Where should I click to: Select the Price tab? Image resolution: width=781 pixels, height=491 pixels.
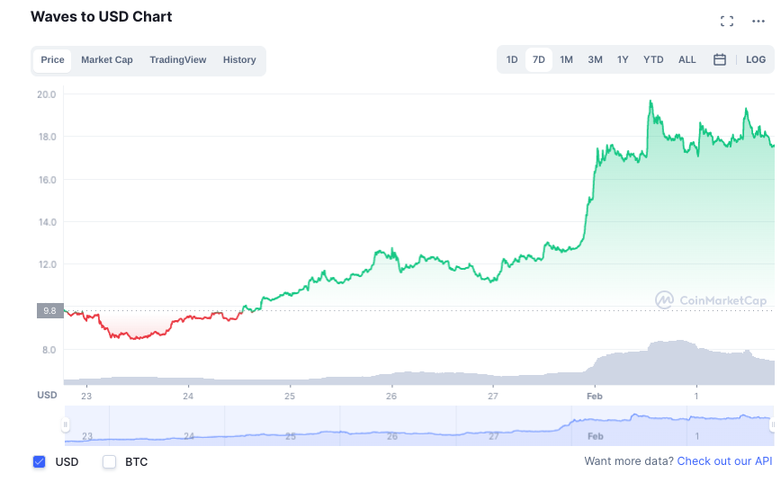coord(53,60)
